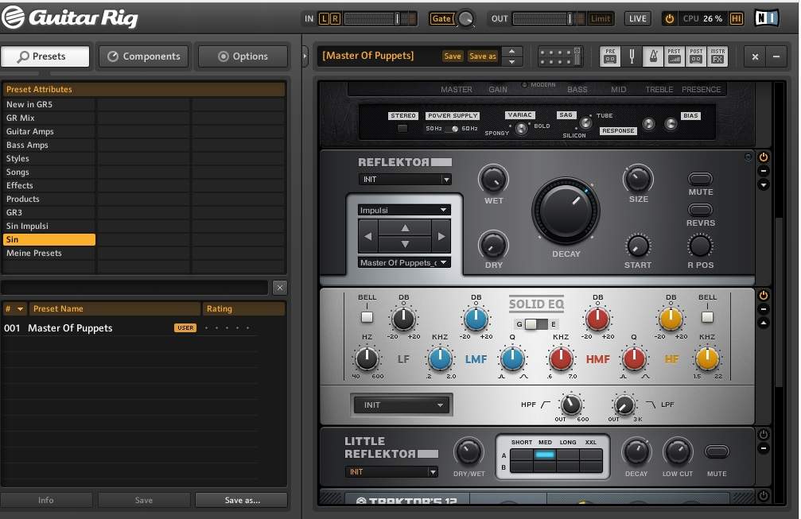Save the Master Of Puppets preset
Screen dimensions: 801x519
[x=452, y=56]
